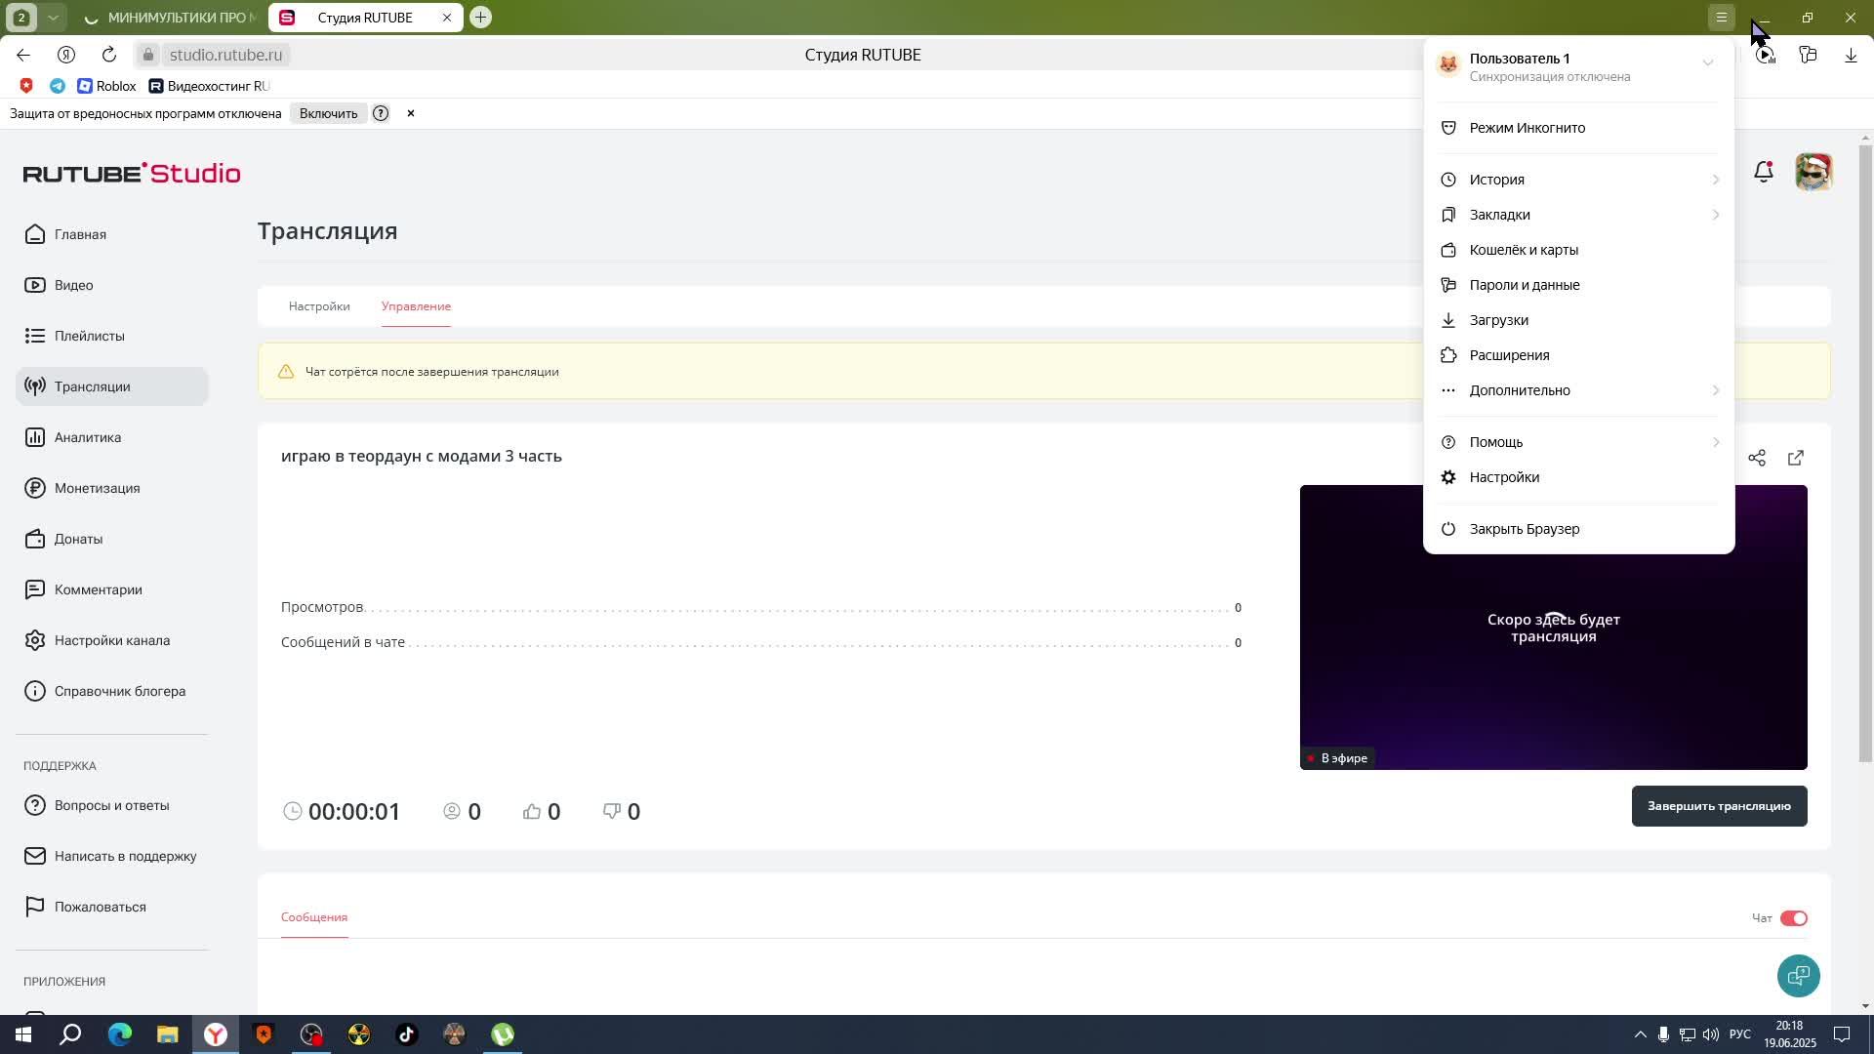This screenshot has height=1054, width=1874.
Task: Reload the studio.rutube.ru page
Action: 109,55
